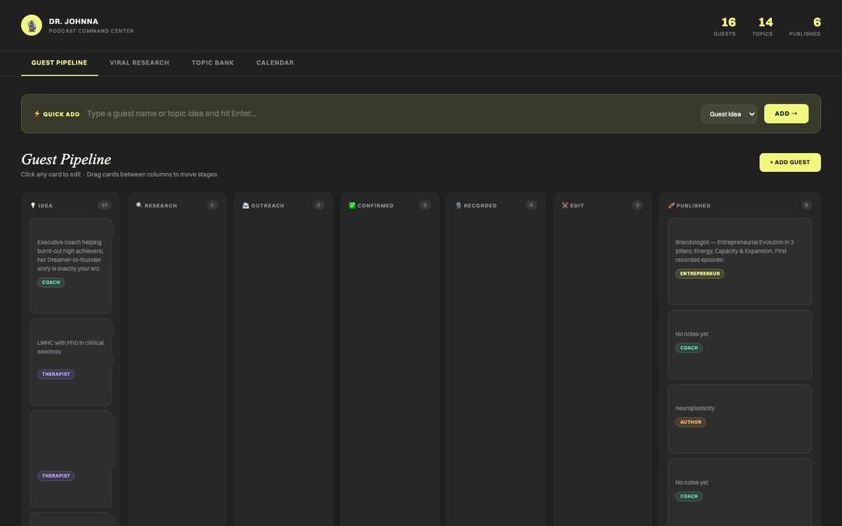Viewport: 842px width, 526px height.
Task: Focus the Quick Add guest name input
Action: pyautogui.click(x=389, y=114)
